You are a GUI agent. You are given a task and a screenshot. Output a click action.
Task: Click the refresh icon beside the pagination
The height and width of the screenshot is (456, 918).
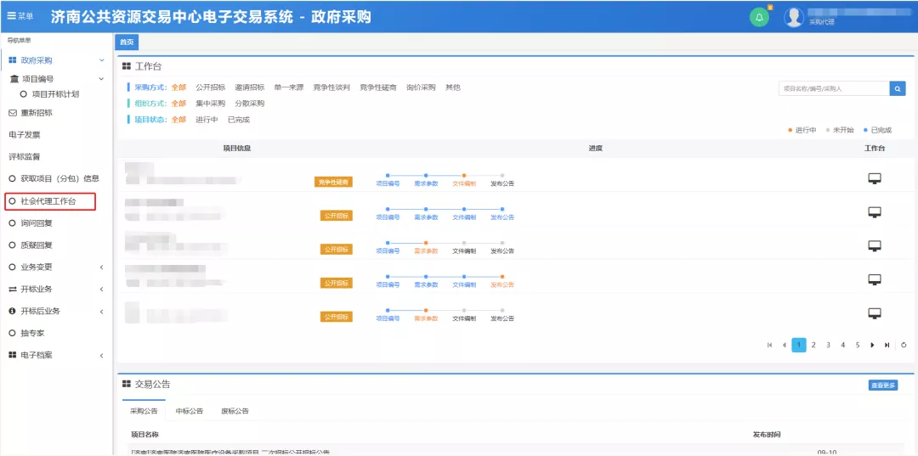pyautogui.click(x=904, y=345)
